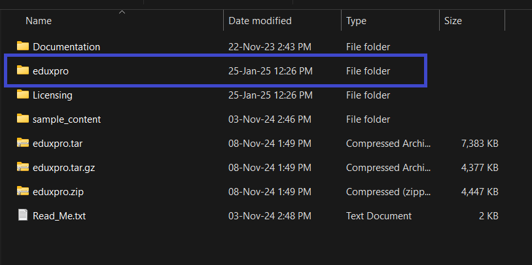Click the 03-Nov-24 2:46 PM date cell
Screen dimensions: 532x265
[x=270, y=119]
